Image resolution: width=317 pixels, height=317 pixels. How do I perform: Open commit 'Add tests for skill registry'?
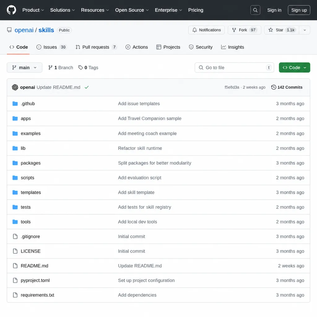(144, 207)
